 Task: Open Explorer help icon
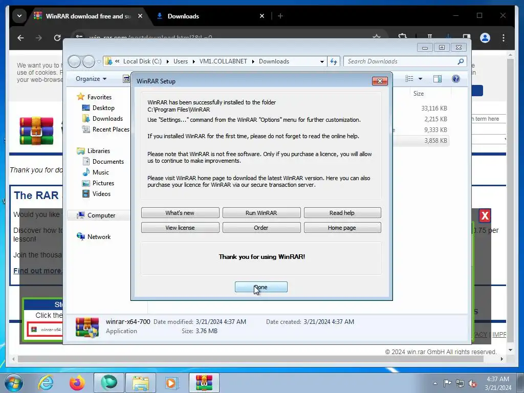coord(456,78)
